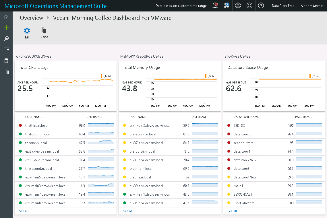Click orange _Total legend in Memory chart
The image size is (327, 218).
[x=210, y=76]
